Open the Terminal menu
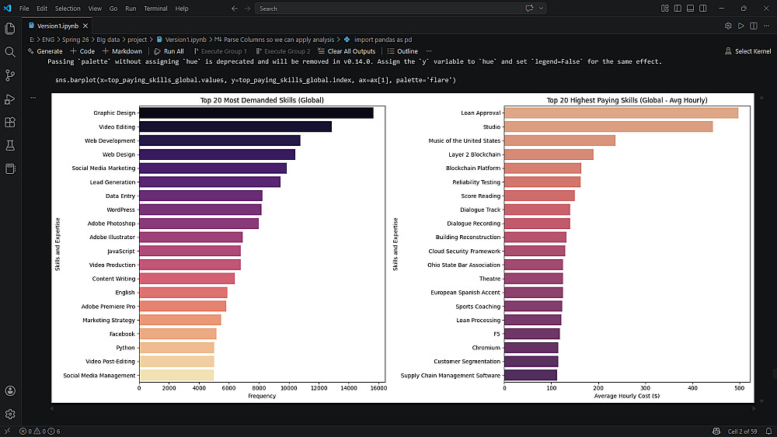This screenshot has height=437, width=777. [155, 9]
